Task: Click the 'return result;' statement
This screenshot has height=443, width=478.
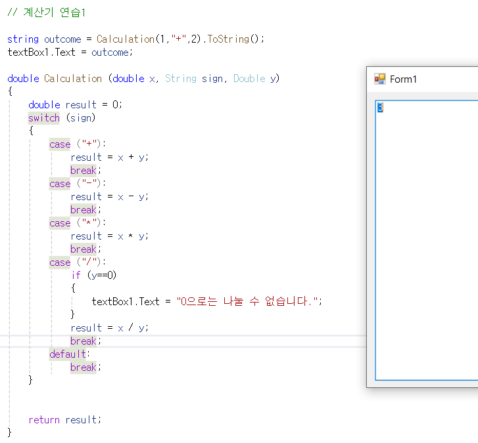Action: coord(64,420)
